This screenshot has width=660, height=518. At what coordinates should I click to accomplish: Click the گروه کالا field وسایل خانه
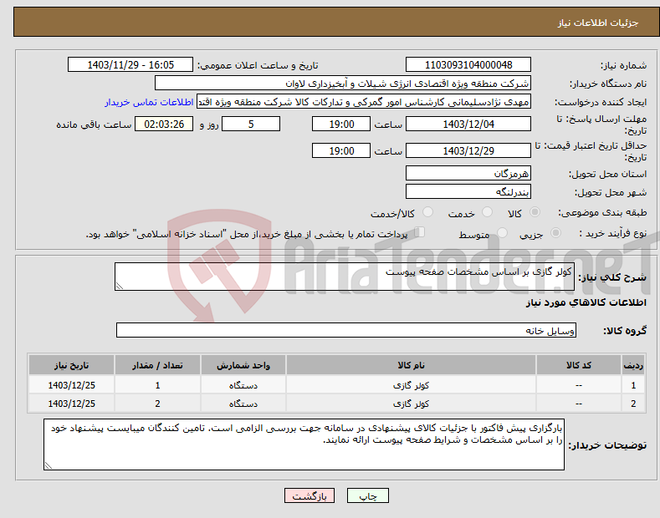pos(346,331)
